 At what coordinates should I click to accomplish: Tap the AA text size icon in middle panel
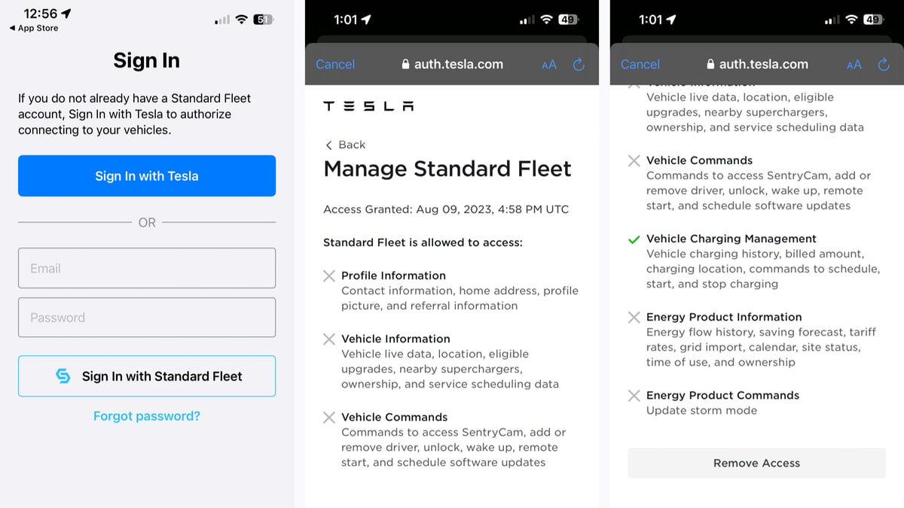click(549, 65)
